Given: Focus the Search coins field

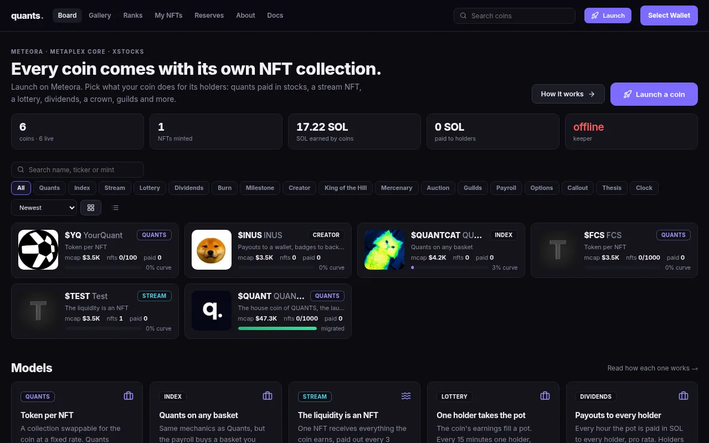Looking at the screenshot, I should [x=515, y=16].
